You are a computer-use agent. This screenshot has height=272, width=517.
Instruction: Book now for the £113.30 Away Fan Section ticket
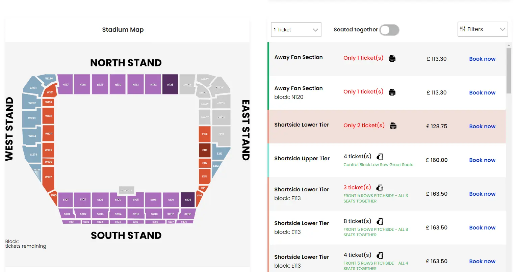[482, 59]
